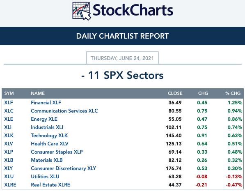Click the Daily Chartlist Report banner

click(122, 36)
